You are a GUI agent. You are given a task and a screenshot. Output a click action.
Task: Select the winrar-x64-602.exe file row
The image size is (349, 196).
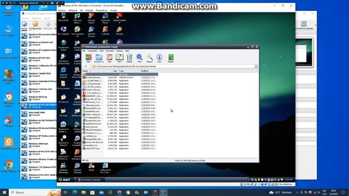coord(120,142)
